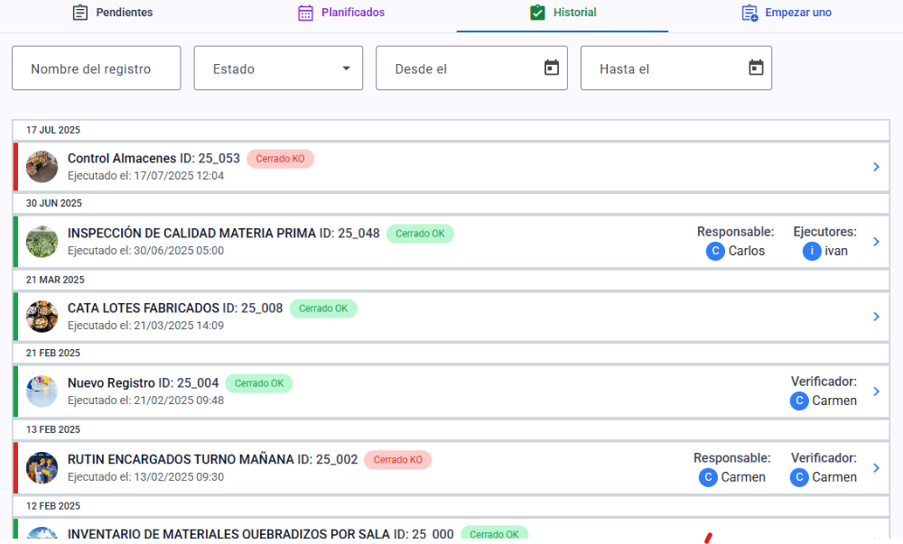Click the 21 FEB 2025 date header
The width and height of the screenshot is (903, 544).
click(x=53, y=353)
